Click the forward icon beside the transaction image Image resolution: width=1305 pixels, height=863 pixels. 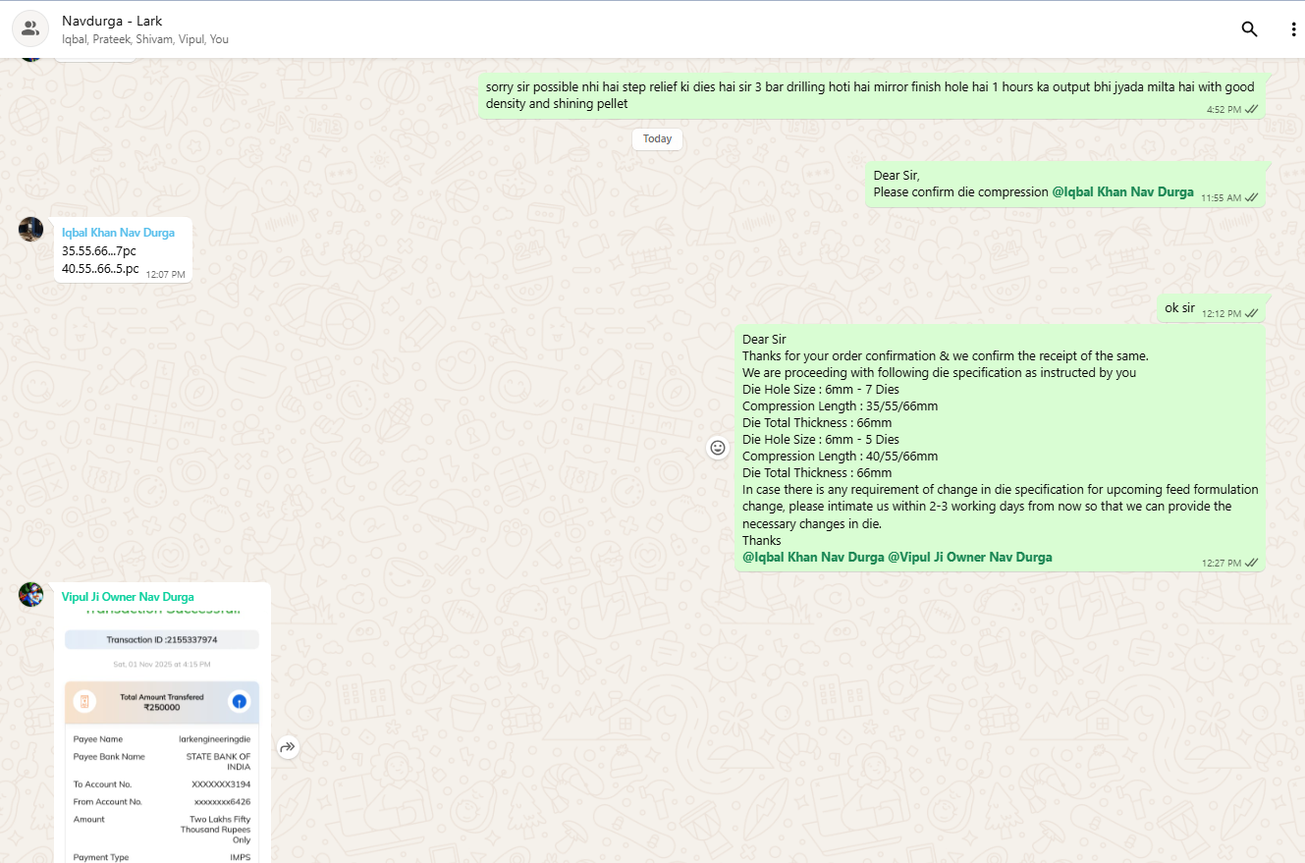click(x=287, y=747)
